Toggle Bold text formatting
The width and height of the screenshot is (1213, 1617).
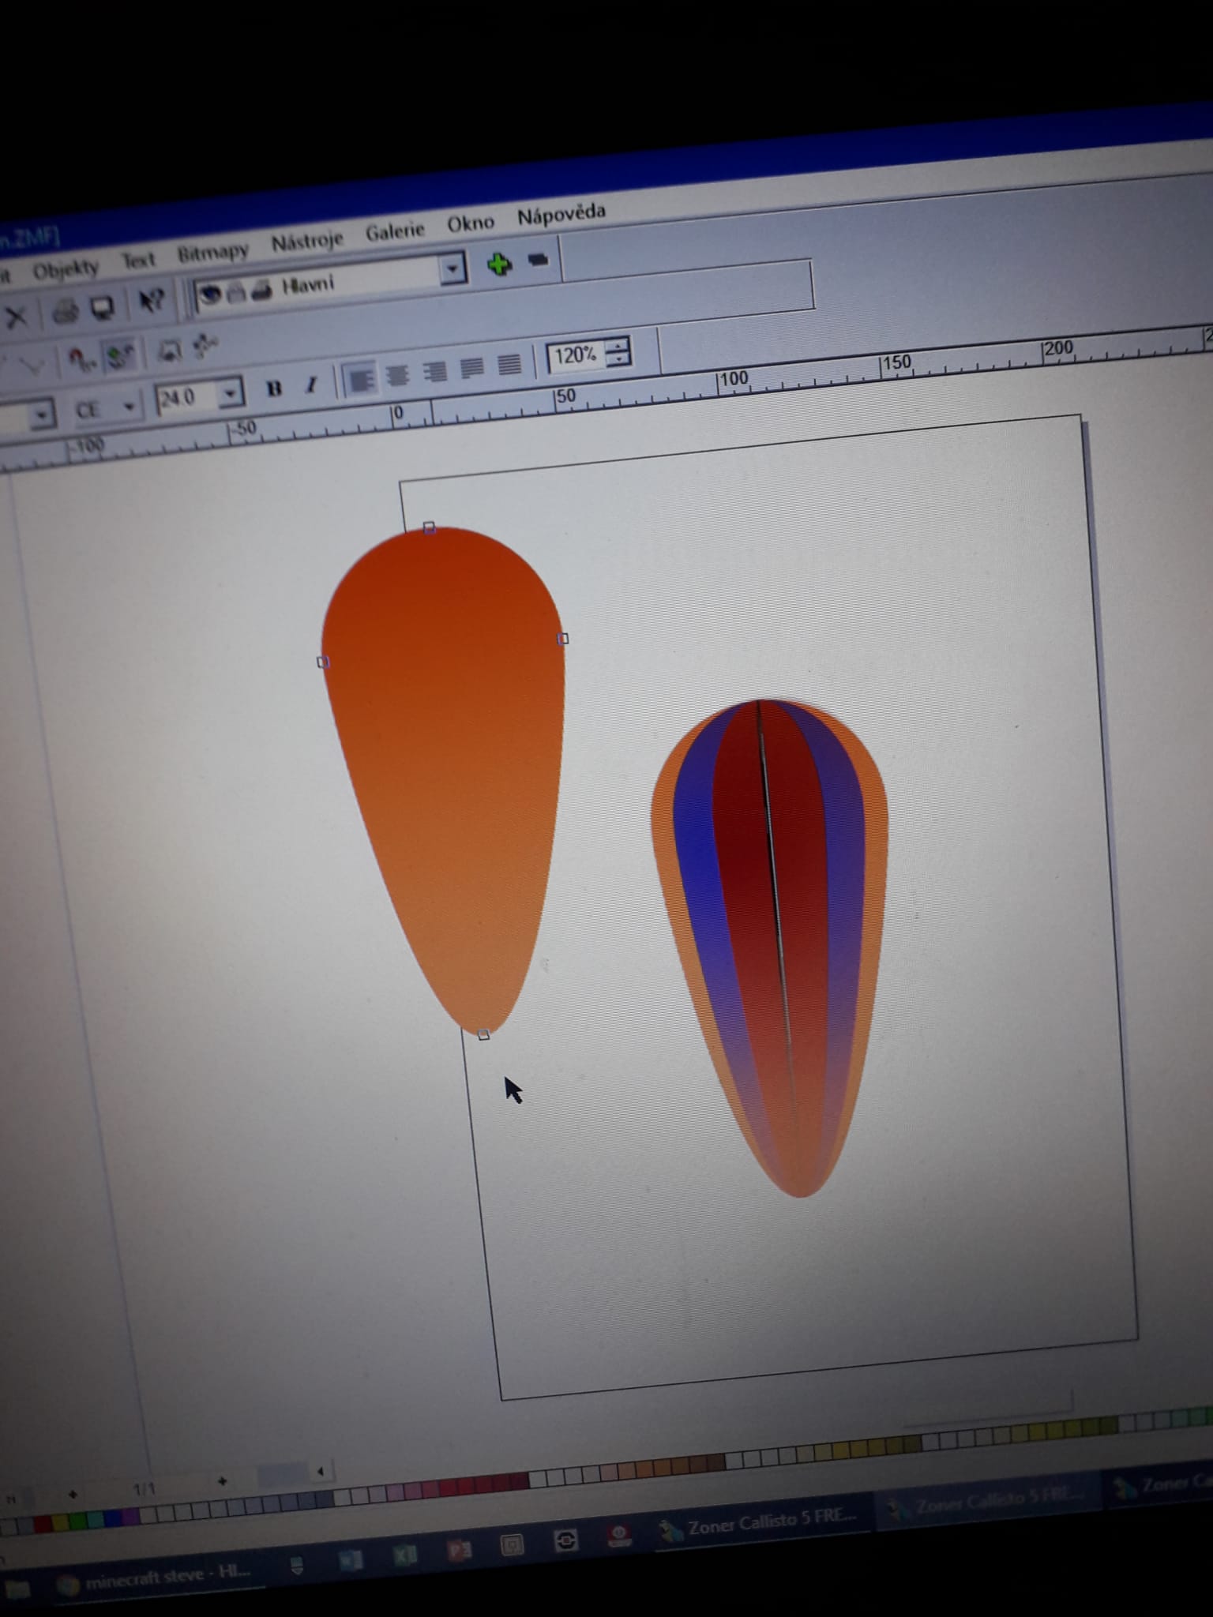tap(274, 388)
